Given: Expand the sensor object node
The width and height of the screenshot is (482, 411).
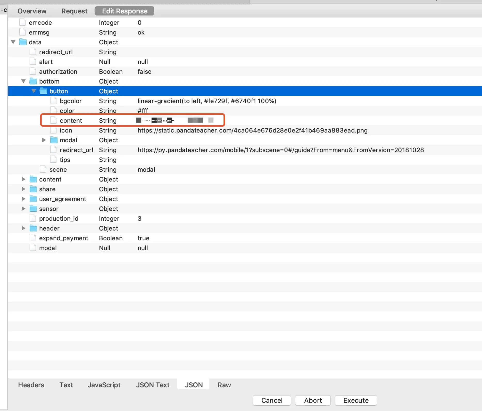Looking at the screenshot, I should tap(23, 209).
